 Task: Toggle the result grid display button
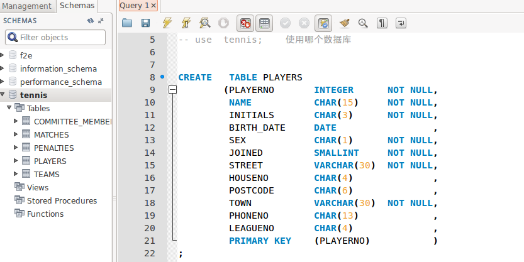point(264,23)
